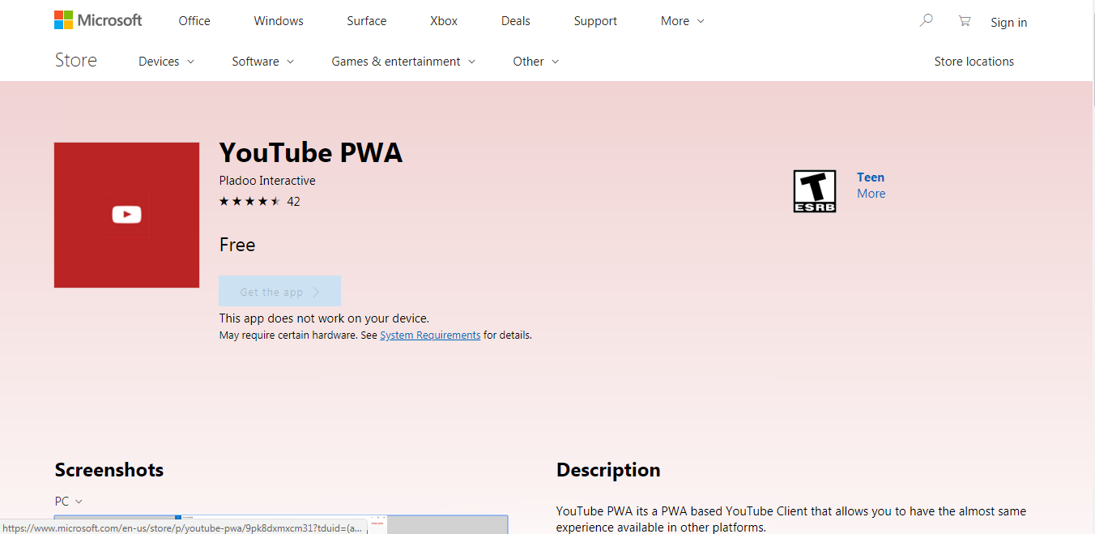Click the More link under Teen rating
This screenshot has height=534, width=1095.
tap(871, 194)
